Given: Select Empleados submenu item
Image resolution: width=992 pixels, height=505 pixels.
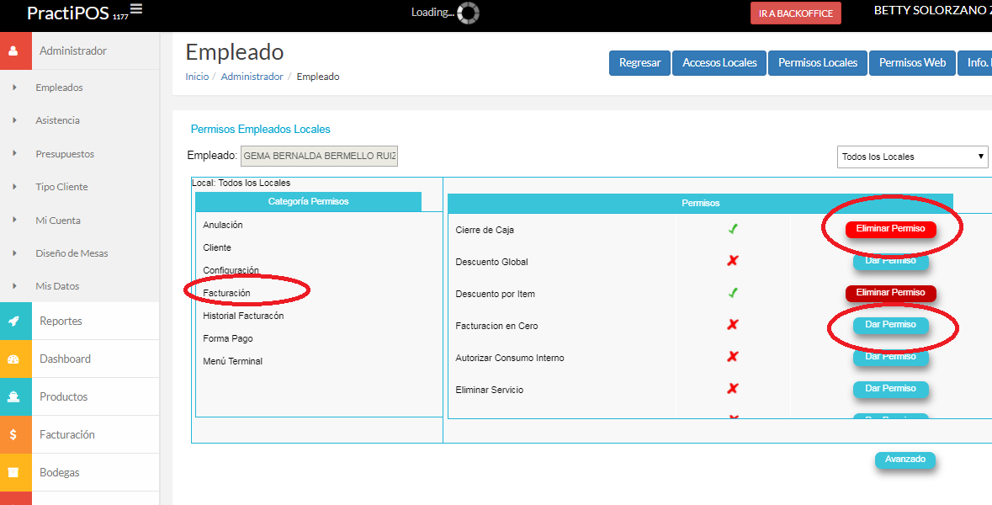Looking at the screenshot, I should click(x=60, y=88).
